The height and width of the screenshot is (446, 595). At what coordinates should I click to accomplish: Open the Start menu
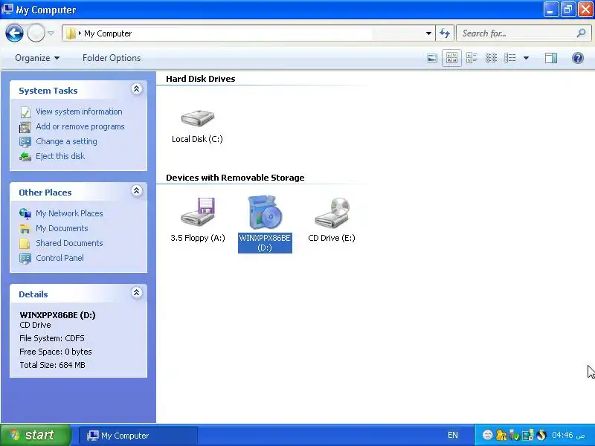35,435
